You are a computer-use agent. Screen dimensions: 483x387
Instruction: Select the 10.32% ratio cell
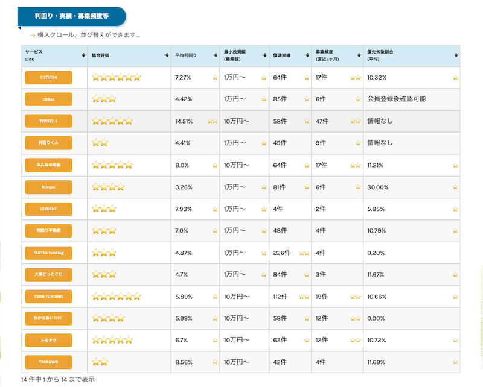pyautogui.click(x=412, y=78)
